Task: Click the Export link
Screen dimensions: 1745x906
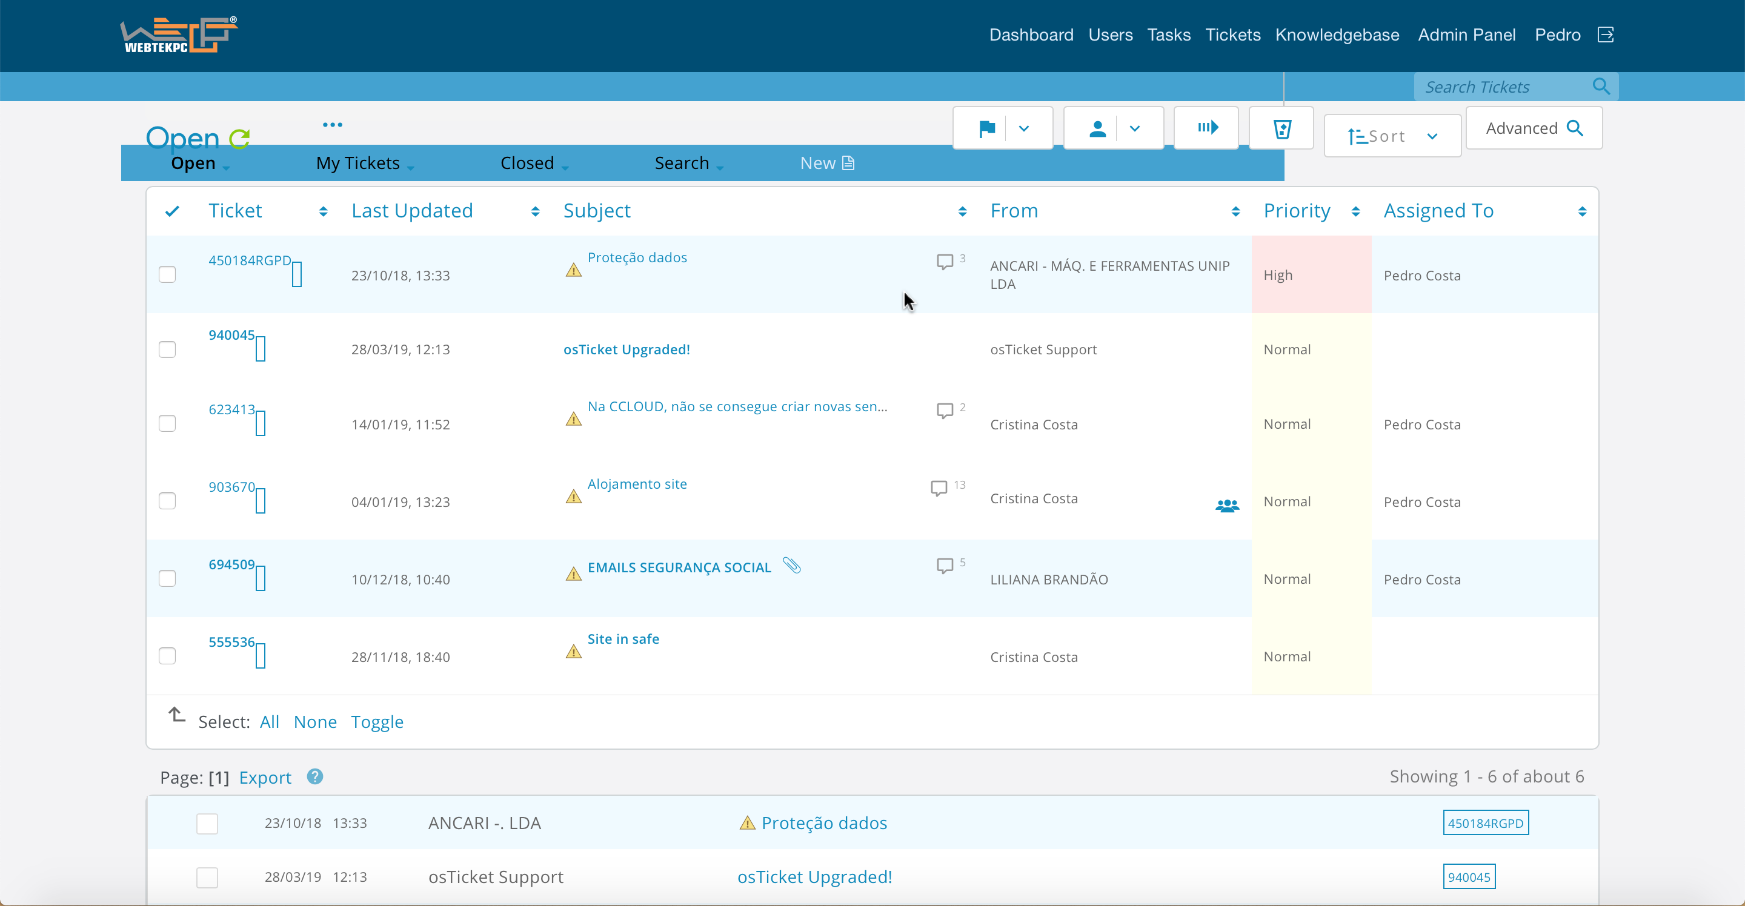Action: pyautogui.click(x=265, y=778)
